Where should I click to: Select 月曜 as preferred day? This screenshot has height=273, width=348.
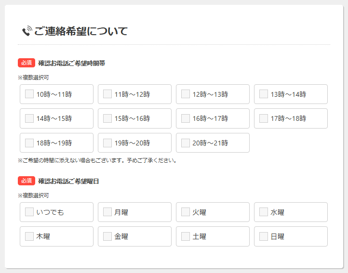pos(107,212)
